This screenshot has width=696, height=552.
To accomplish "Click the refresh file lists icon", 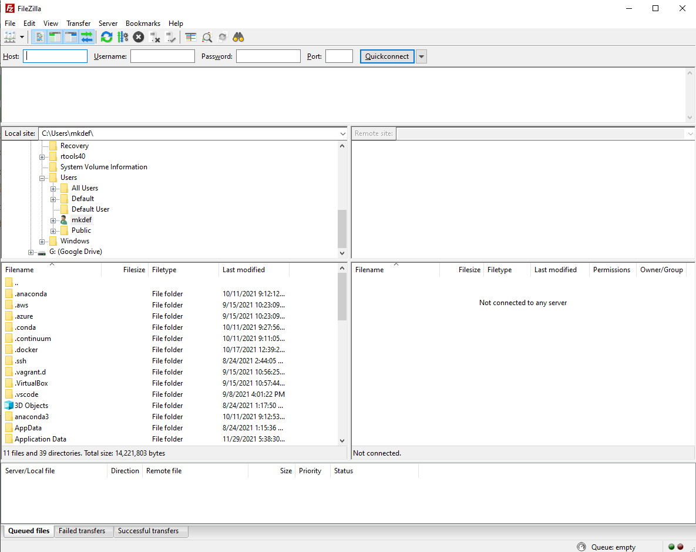I will coord(106,37).
